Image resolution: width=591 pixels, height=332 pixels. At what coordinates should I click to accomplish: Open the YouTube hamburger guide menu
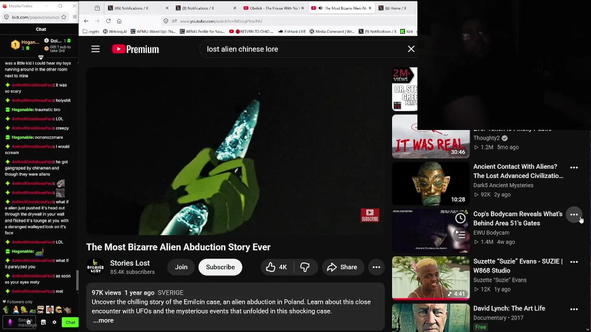(x=96, y=49)
